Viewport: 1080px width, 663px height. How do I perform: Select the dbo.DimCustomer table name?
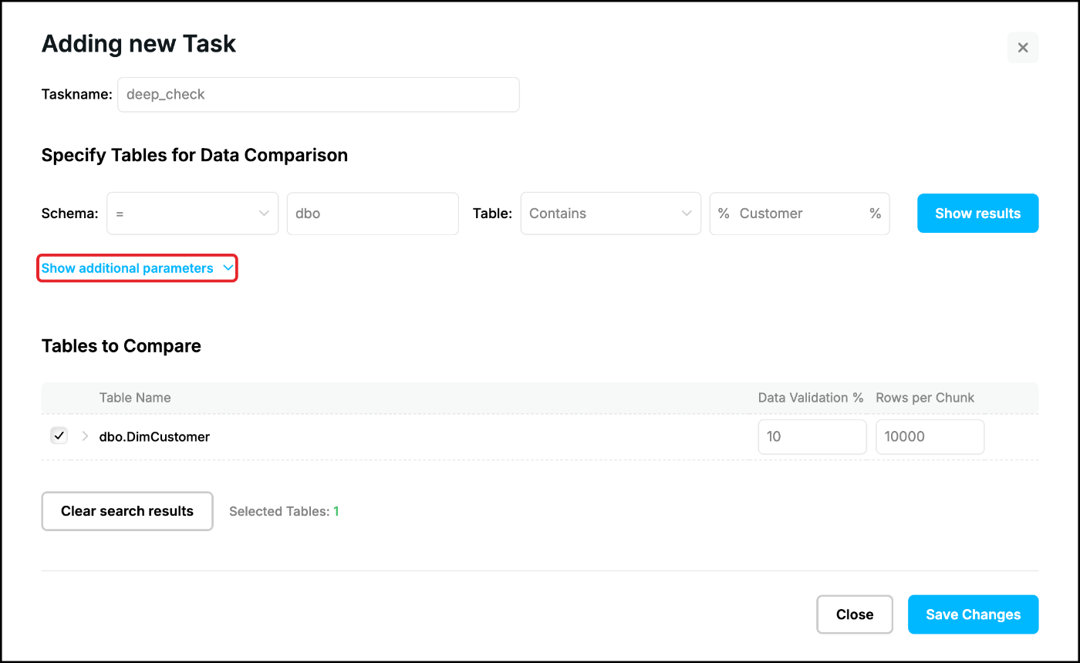click(154, 436)
